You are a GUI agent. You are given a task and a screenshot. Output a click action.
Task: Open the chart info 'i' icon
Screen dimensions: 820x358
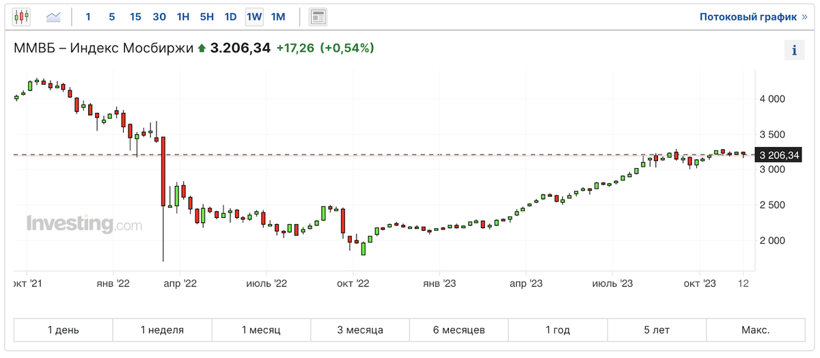tap(794, 50)
